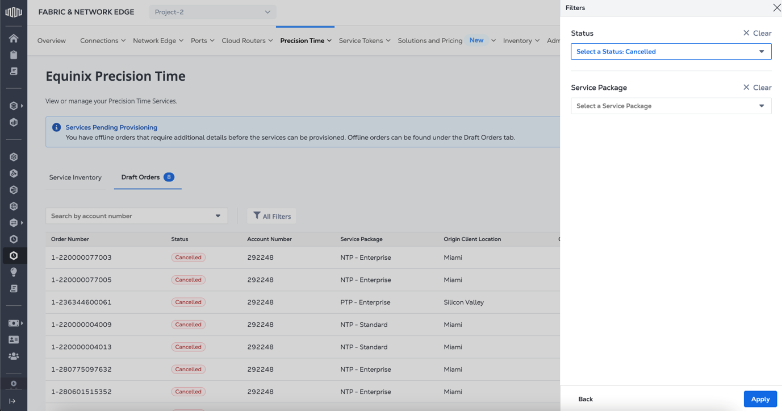Expand the Connections menu
782x411 pixels.
[x=103, y=40]
